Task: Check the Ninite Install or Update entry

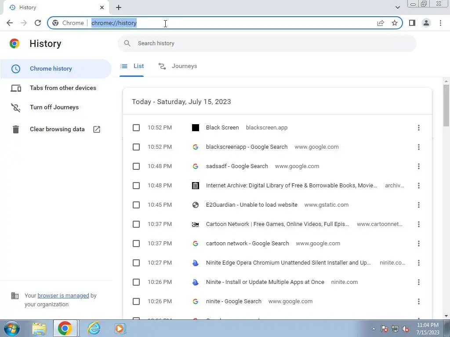Action: pyautogui.click(x=136, y=282)
